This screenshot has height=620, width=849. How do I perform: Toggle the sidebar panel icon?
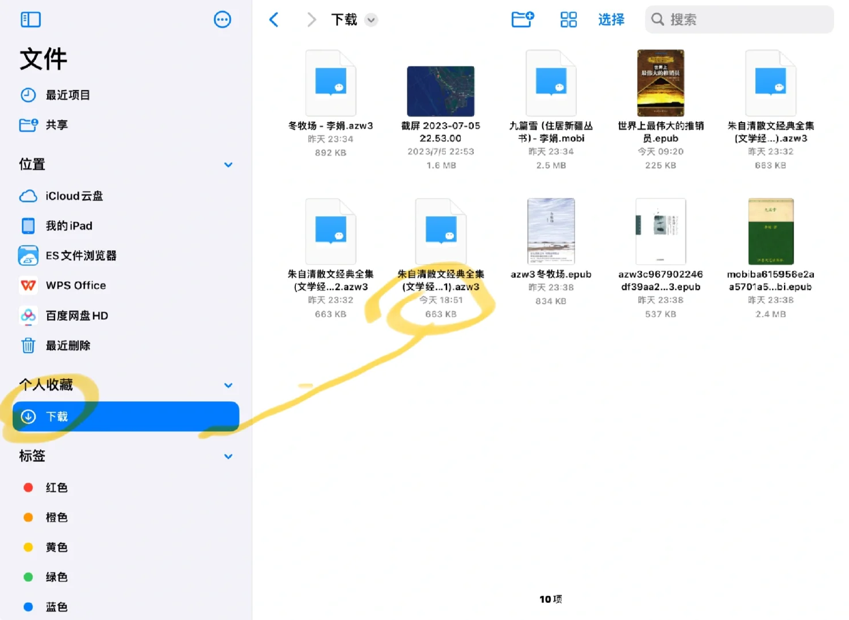tap(30, 20)
